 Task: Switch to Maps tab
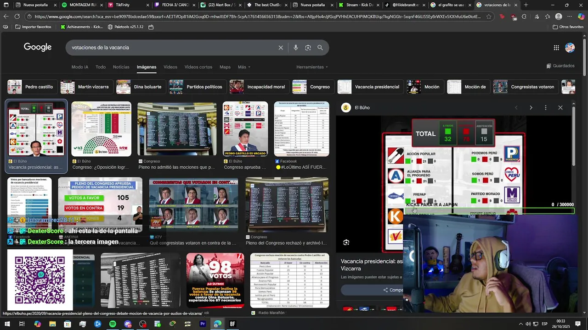point(225,67)
